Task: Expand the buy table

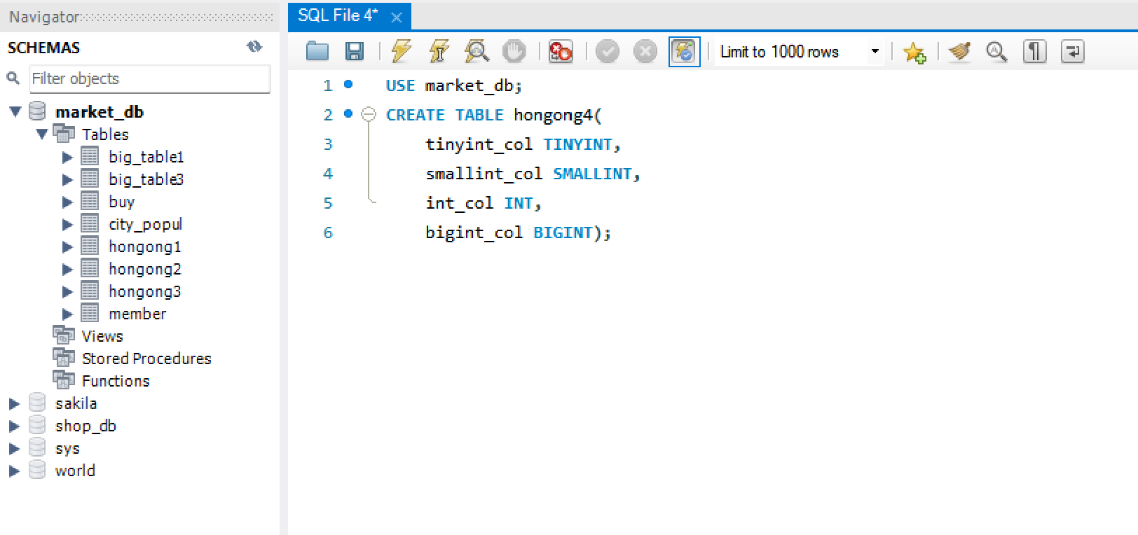Action: (67, 202)
